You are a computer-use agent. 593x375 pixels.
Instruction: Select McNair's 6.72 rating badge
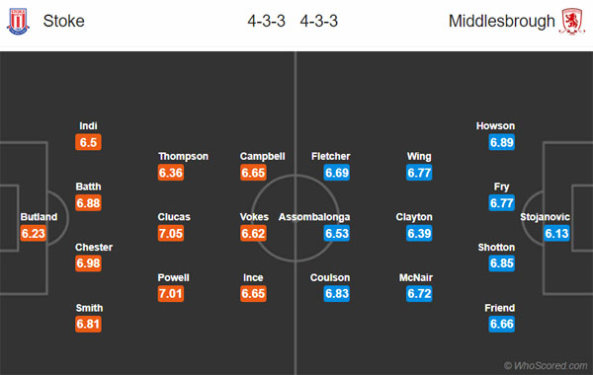click(x=419, y=293)
